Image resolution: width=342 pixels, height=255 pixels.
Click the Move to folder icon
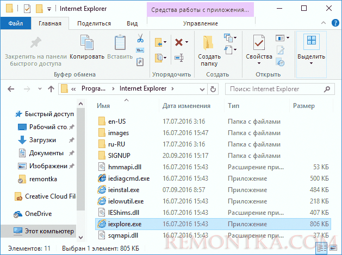159,42
